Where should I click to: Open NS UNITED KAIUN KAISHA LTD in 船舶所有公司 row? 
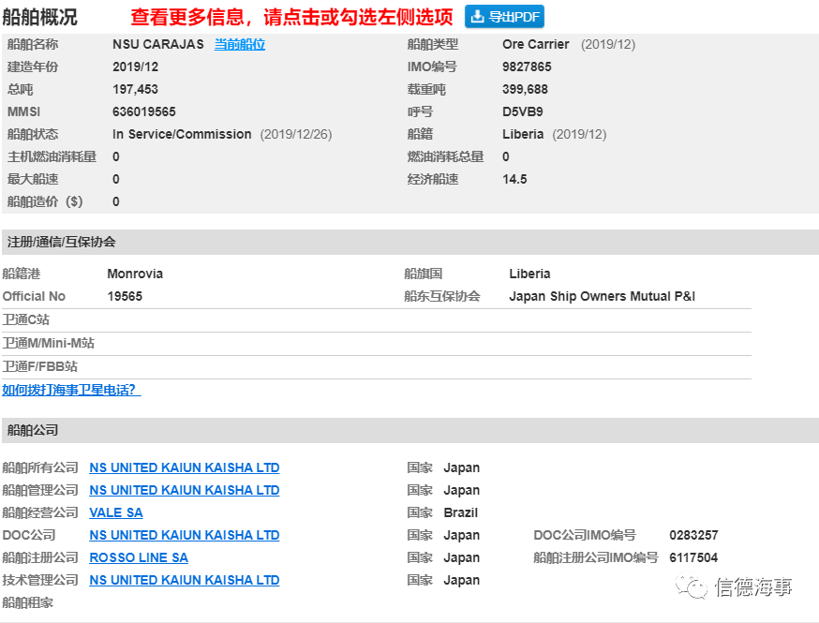[x=185, y=467]
